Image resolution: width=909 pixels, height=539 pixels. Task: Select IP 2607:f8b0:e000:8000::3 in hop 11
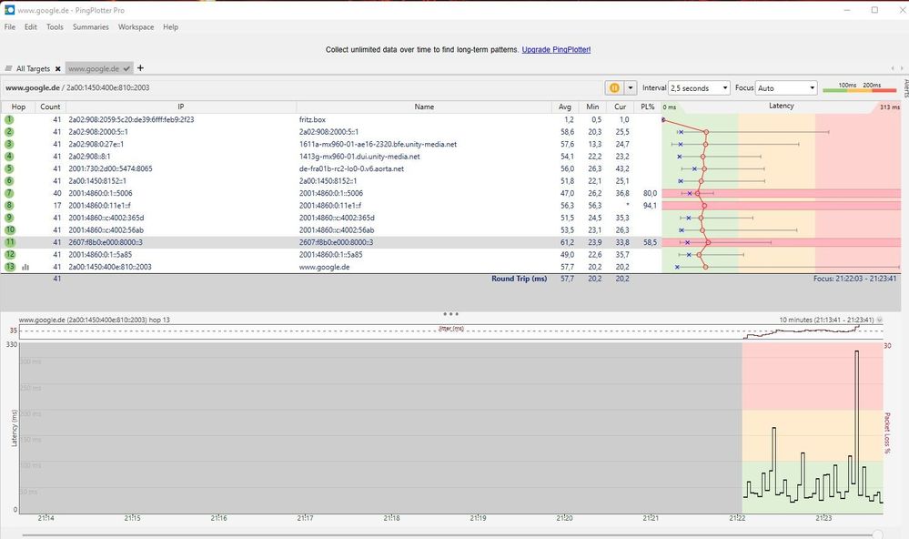coord(106,242)
